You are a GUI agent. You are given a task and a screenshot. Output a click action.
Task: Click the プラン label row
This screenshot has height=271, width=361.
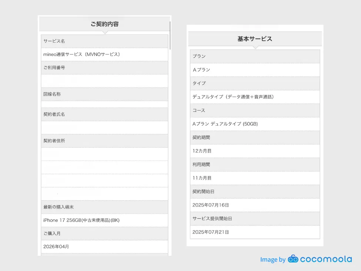pyautogui.click(x=255, y=56)
